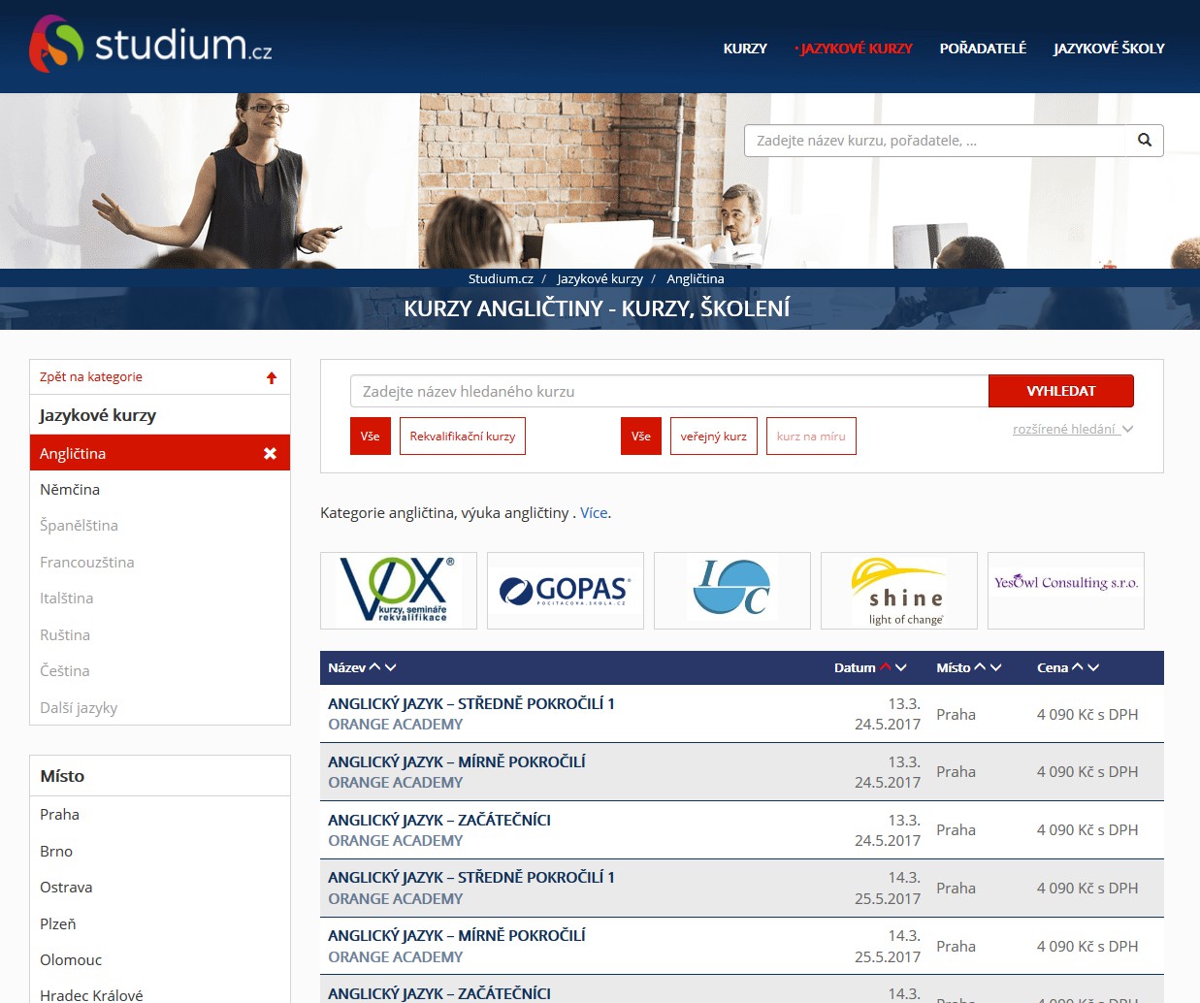Viewport: 1200px width, 1003px height.
Task: Toggle the Vše filter beside veřejný kurz
Action: (641, 437)
